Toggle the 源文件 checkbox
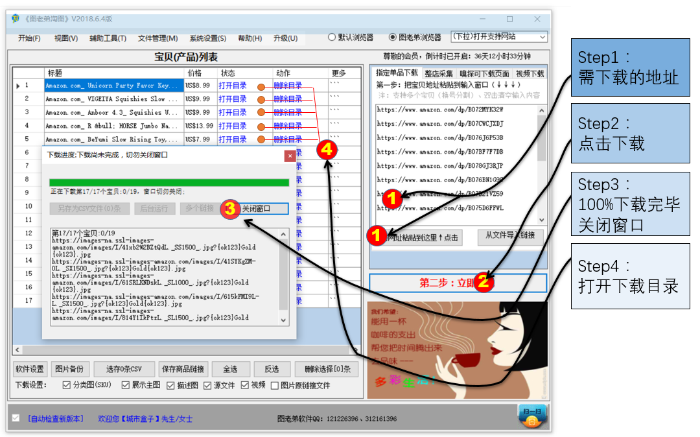 coord(207,385)
